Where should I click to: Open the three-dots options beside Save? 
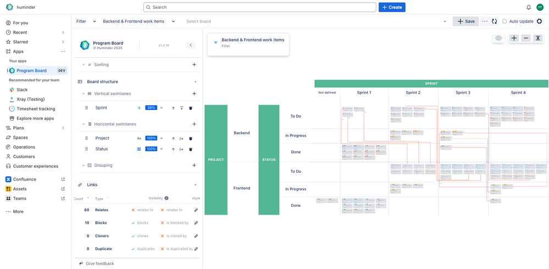coord(485,21)
